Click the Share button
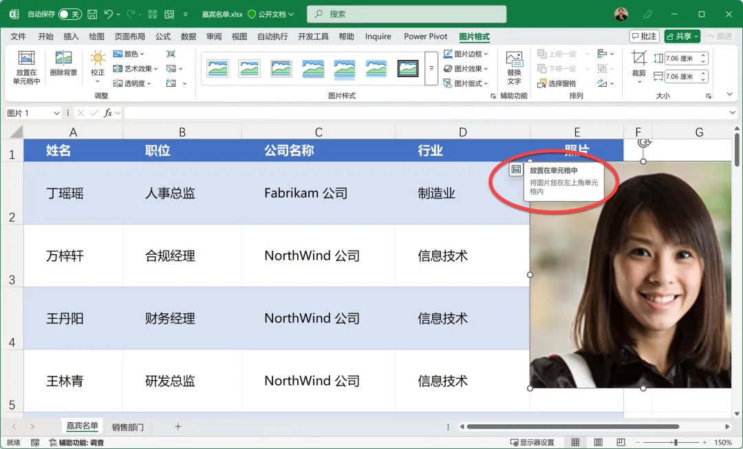 coord(682,36)
